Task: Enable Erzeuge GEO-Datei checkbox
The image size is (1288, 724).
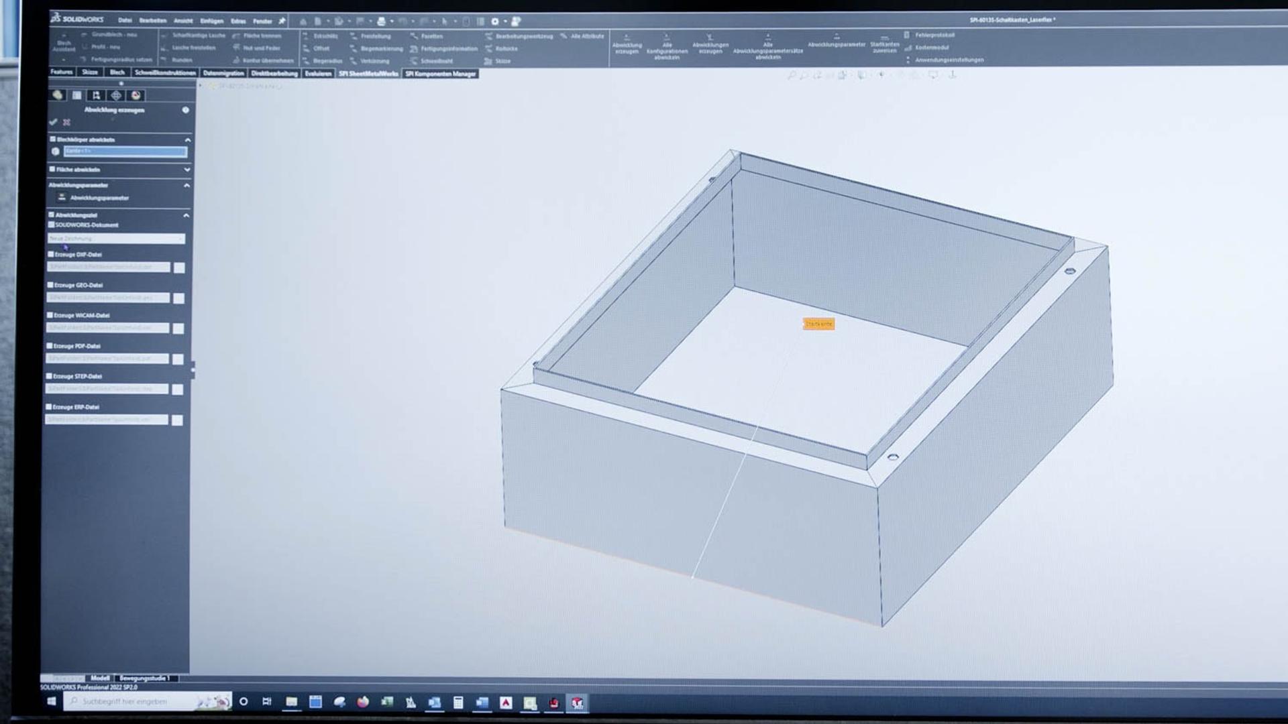Action: click(50, 284)
